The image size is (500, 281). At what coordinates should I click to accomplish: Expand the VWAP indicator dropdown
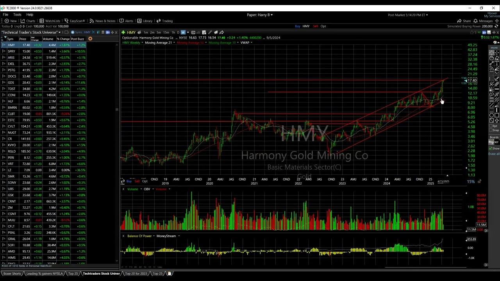tap(252, 43)
